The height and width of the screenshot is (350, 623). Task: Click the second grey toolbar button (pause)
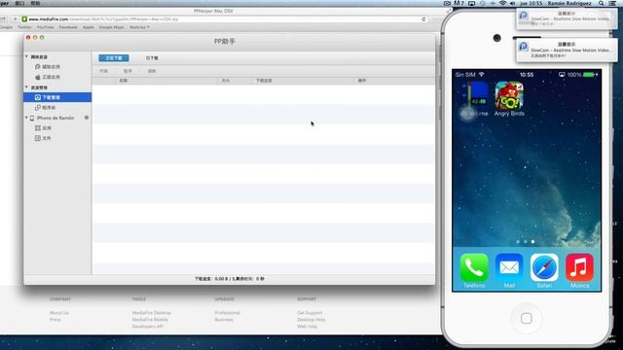coord(128,71)
